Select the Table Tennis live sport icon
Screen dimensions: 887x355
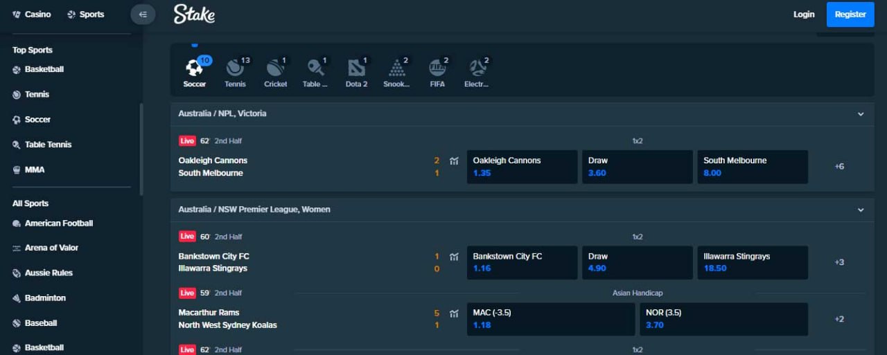click(x=315, y=72)
